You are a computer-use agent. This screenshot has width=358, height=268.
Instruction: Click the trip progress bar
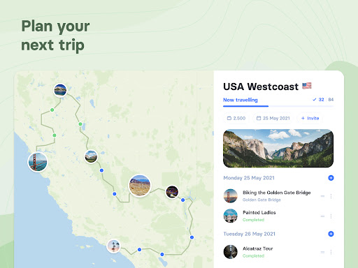(278, 106)
